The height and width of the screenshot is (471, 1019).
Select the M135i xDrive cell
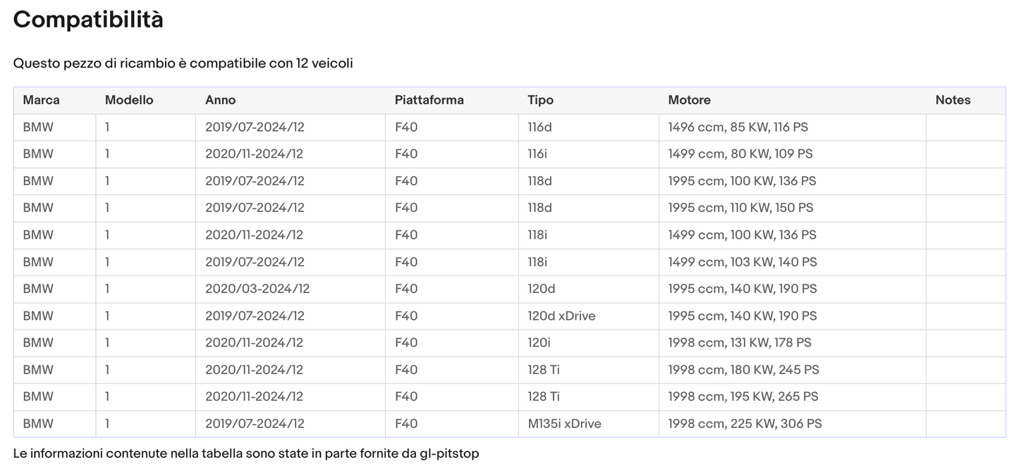[x=564, y=424]
